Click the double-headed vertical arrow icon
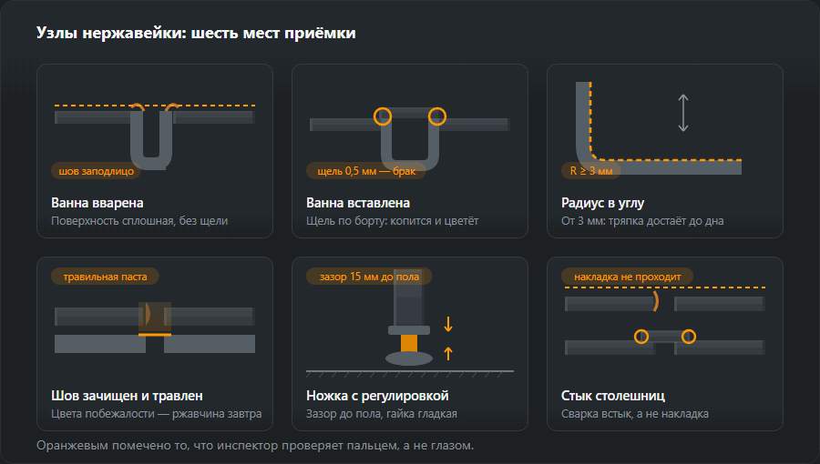The image size is (820, 464). [683, 113]
